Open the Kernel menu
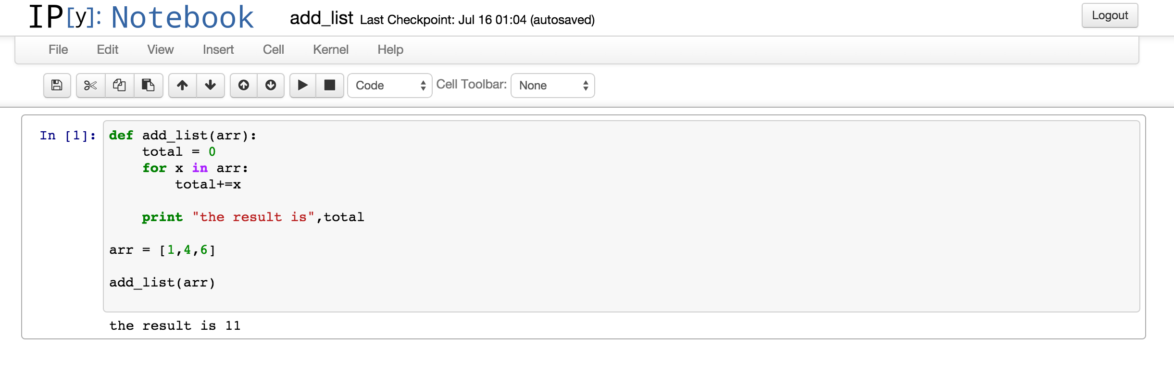 click(331, 50)
